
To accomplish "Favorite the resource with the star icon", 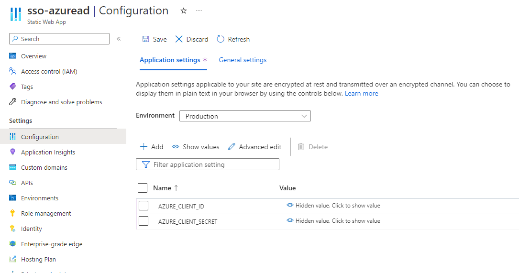I will pyautogui.click(x=184, y=11).
